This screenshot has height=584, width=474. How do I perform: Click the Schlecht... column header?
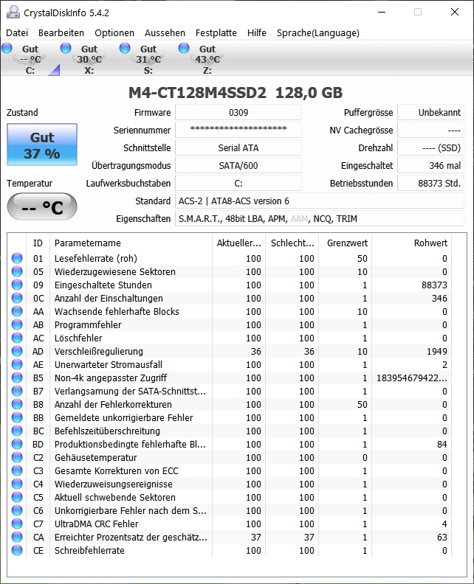pyautogui.click(x=292, y=243)
